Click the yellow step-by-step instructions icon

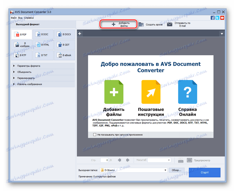(x=151, y=92)
